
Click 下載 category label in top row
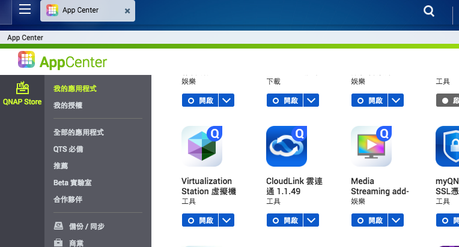(x=273, y=82)
